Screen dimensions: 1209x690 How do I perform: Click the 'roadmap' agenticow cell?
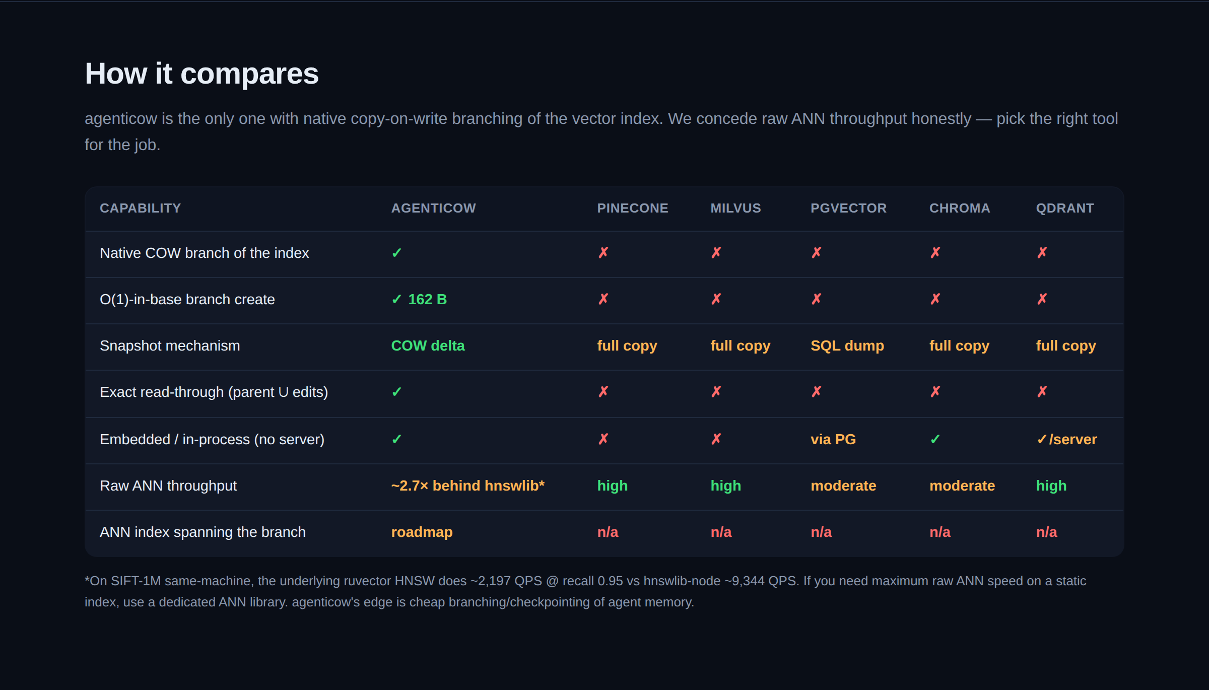pos(422,532)
